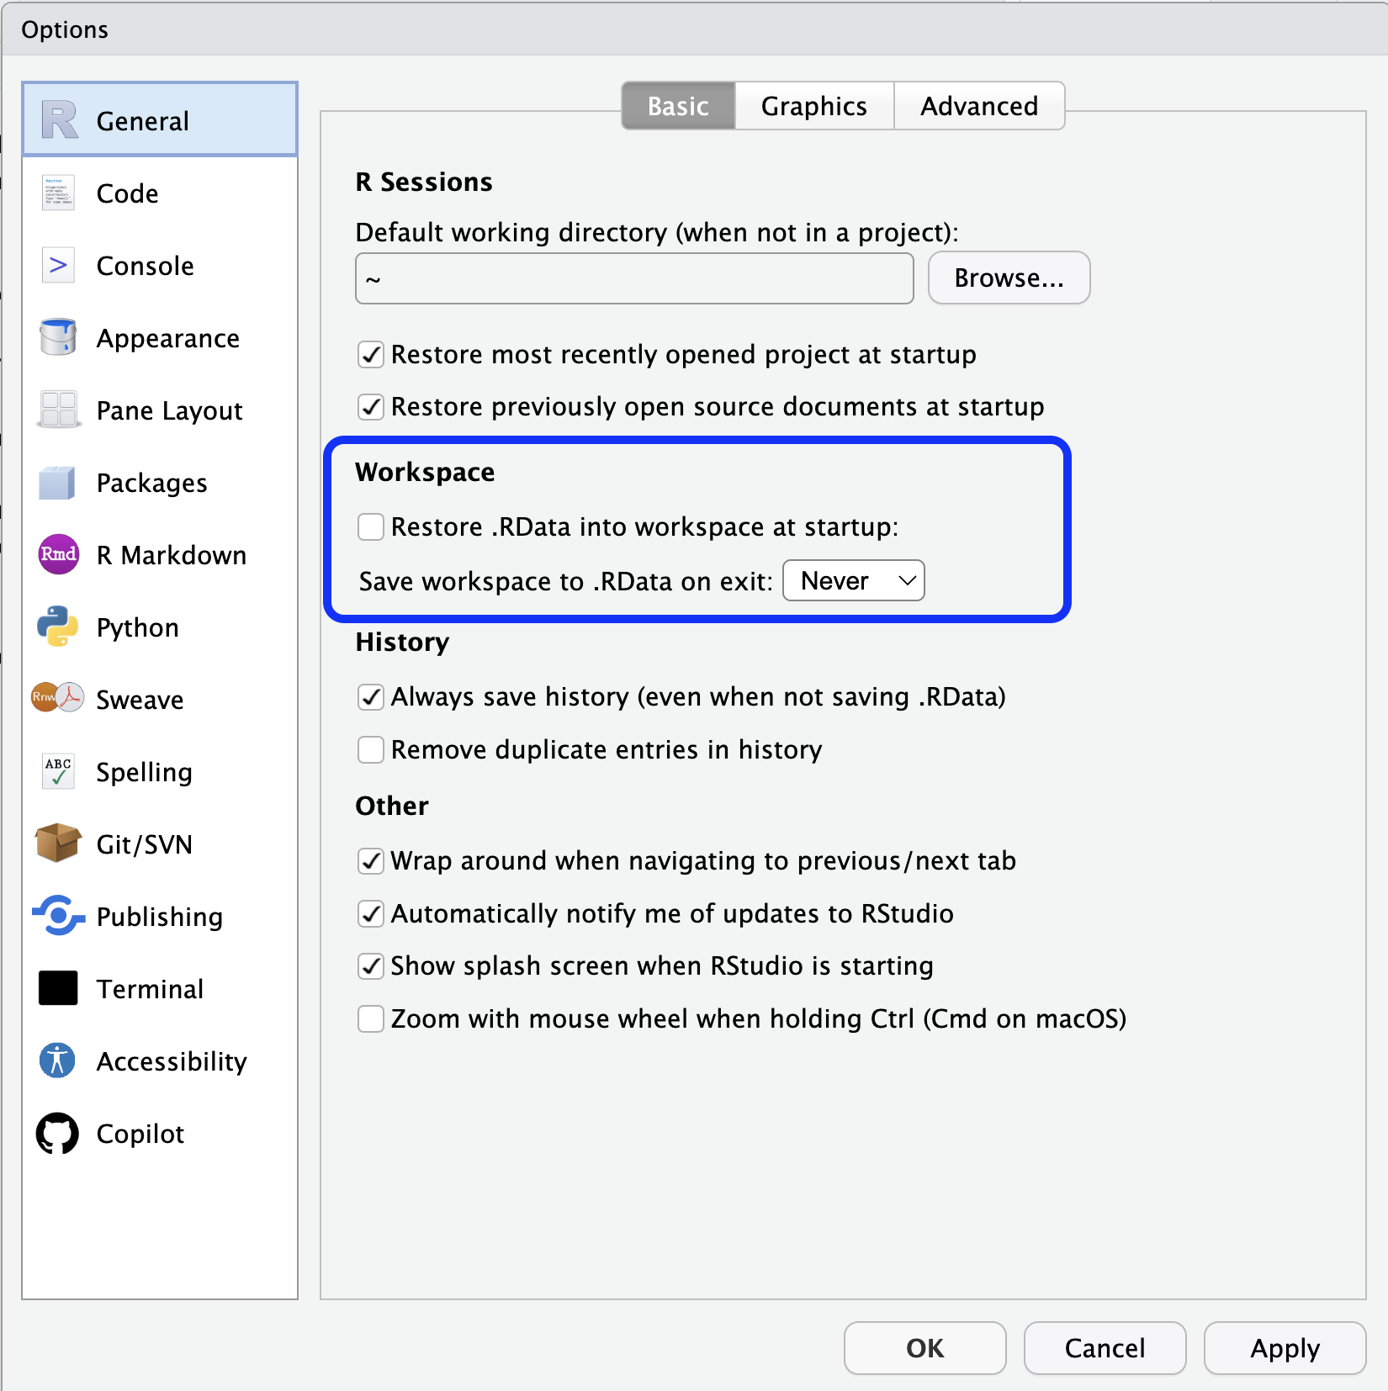The height and width of the screenshot is (1391, 1388).
Task: Select the Pane Layout icon
Action: pyautogui.click(x=57, y=410)
